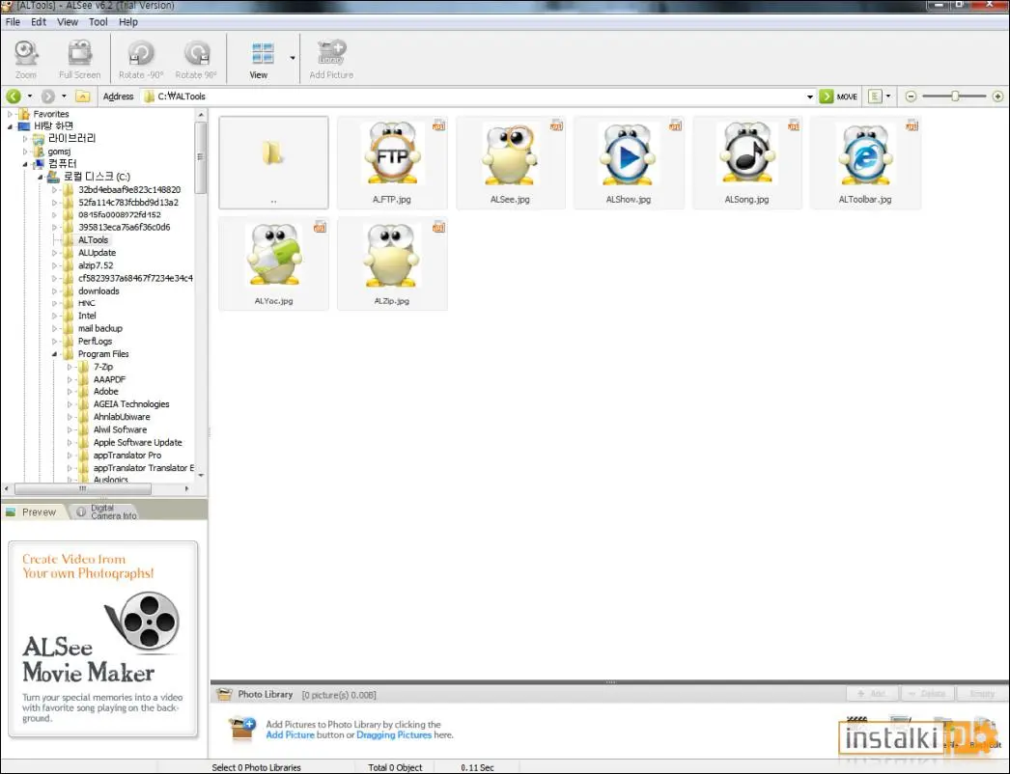Open the address bar dropdown
1010x774 pixels.
pos(810,97)
